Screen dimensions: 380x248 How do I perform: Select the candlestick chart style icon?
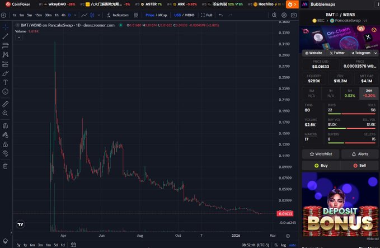click(x=92, y=15)
